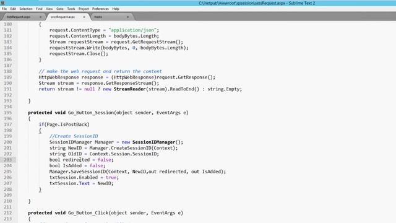396x223 pixels.
Task: Click line number 195 in gutter
Action: [x=8, y=113]
